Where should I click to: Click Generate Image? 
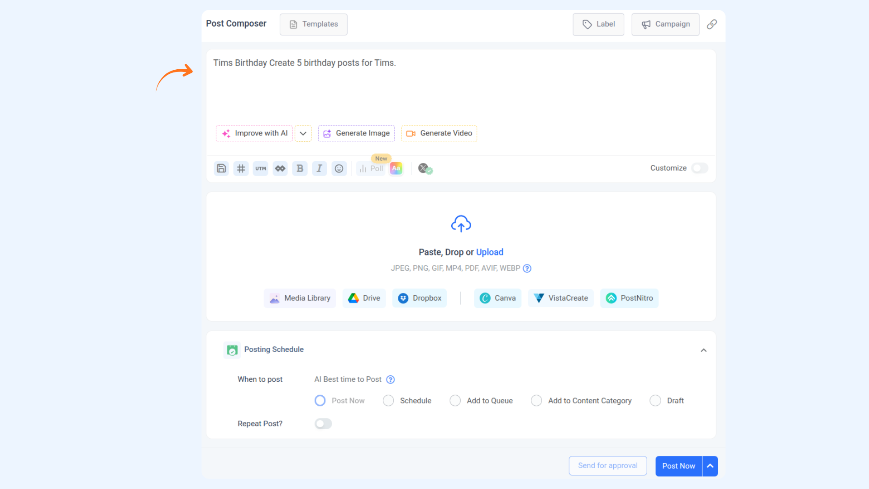point(357,134)
